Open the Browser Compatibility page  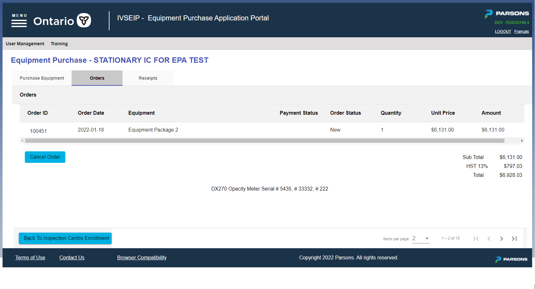142,257
